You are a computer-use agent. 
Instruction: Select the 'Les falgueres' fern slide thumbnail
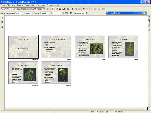coord(123,47)
